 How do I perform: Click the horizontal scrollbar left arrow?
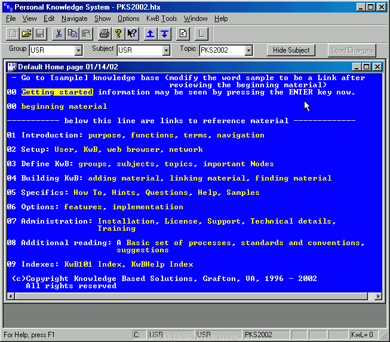point(11,296)
